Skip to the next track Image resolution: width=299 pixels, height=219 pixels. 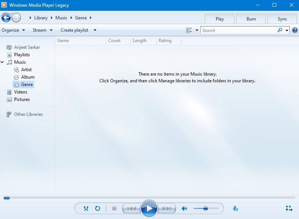pos(167,208)
